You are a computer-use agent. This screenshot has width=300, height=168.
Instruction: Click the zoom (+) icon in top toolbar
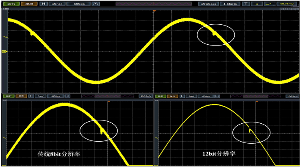(96, 4)
